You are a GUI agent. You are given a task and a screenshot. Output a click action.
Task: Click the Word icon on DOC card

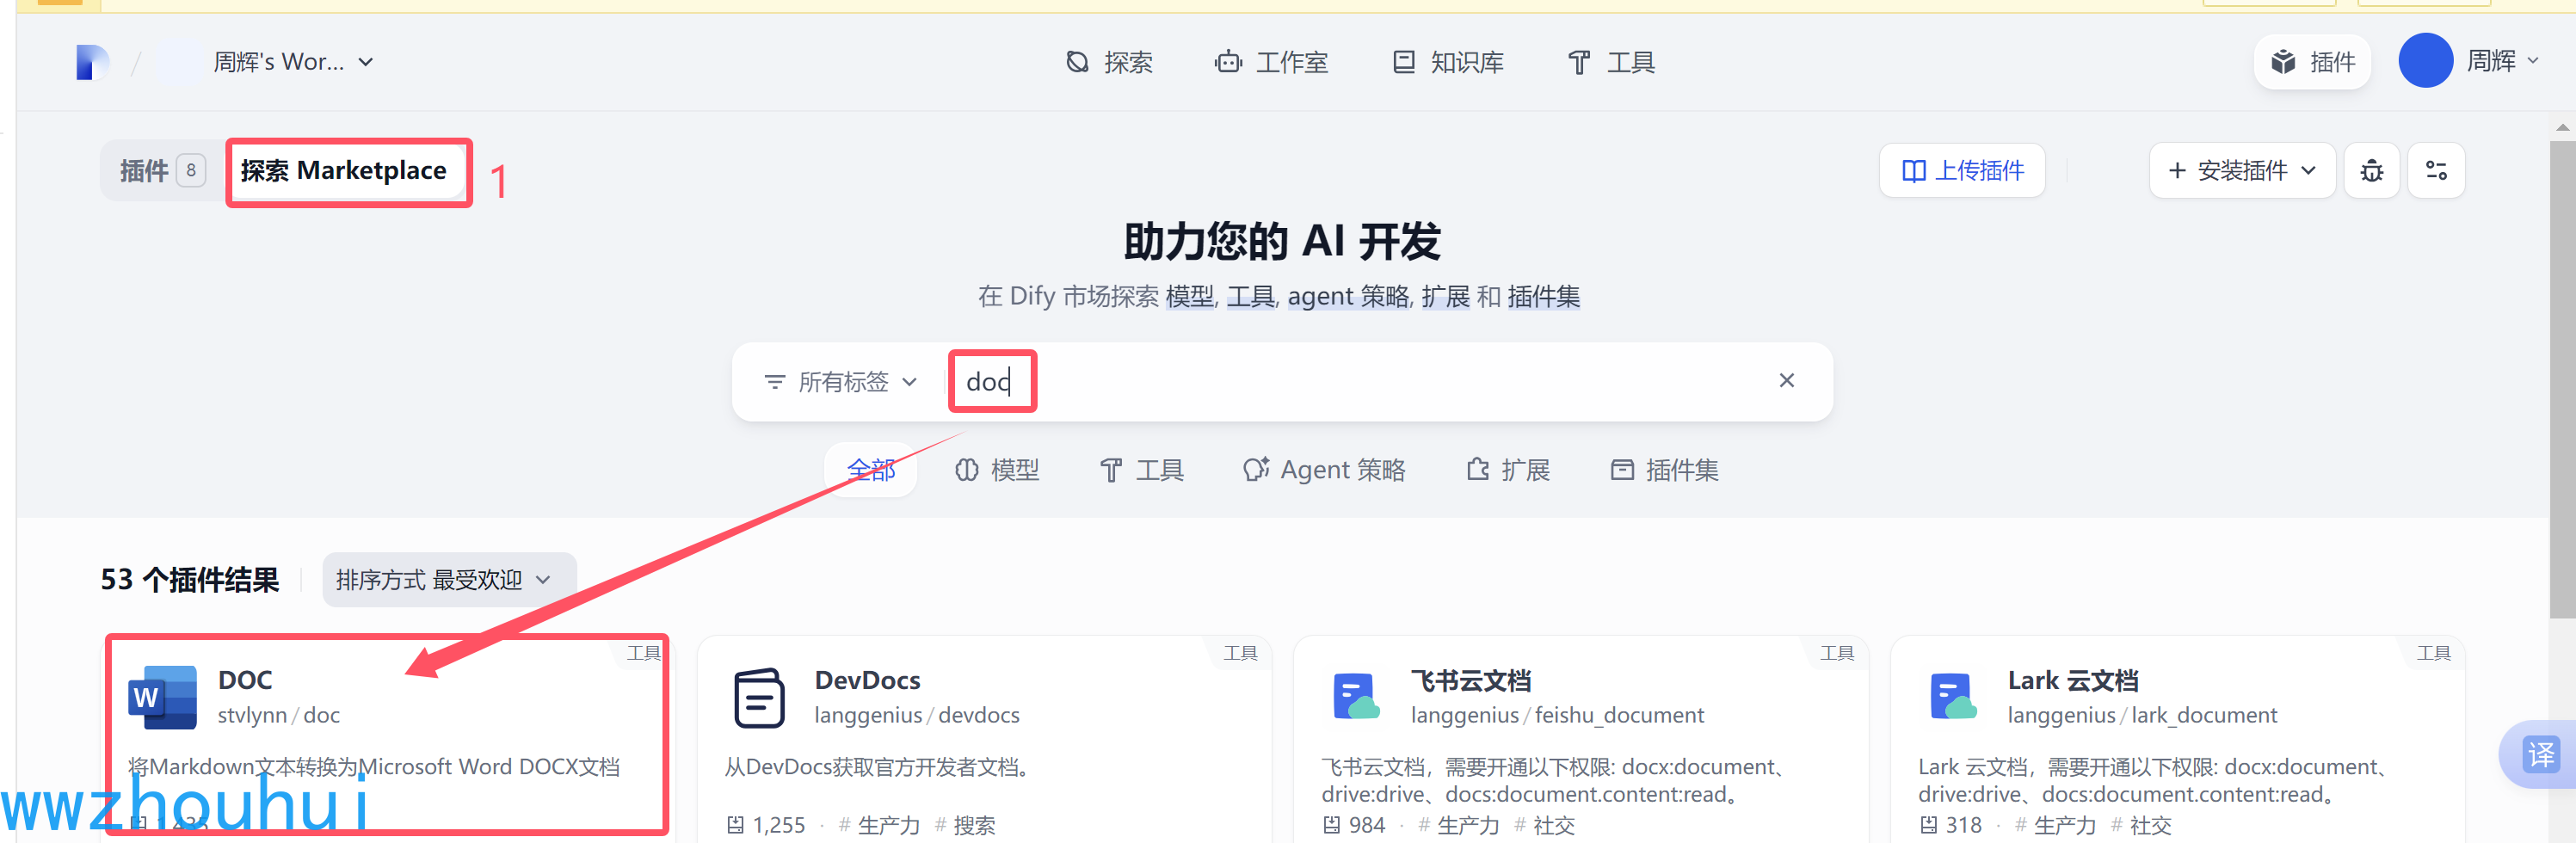[x=162, y=698]
